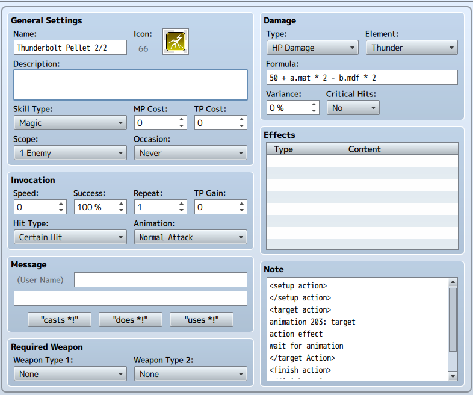Screen dimensions: 473x395
Task: Increase Success percentage with the up arrow
Action: pos(122,204)
